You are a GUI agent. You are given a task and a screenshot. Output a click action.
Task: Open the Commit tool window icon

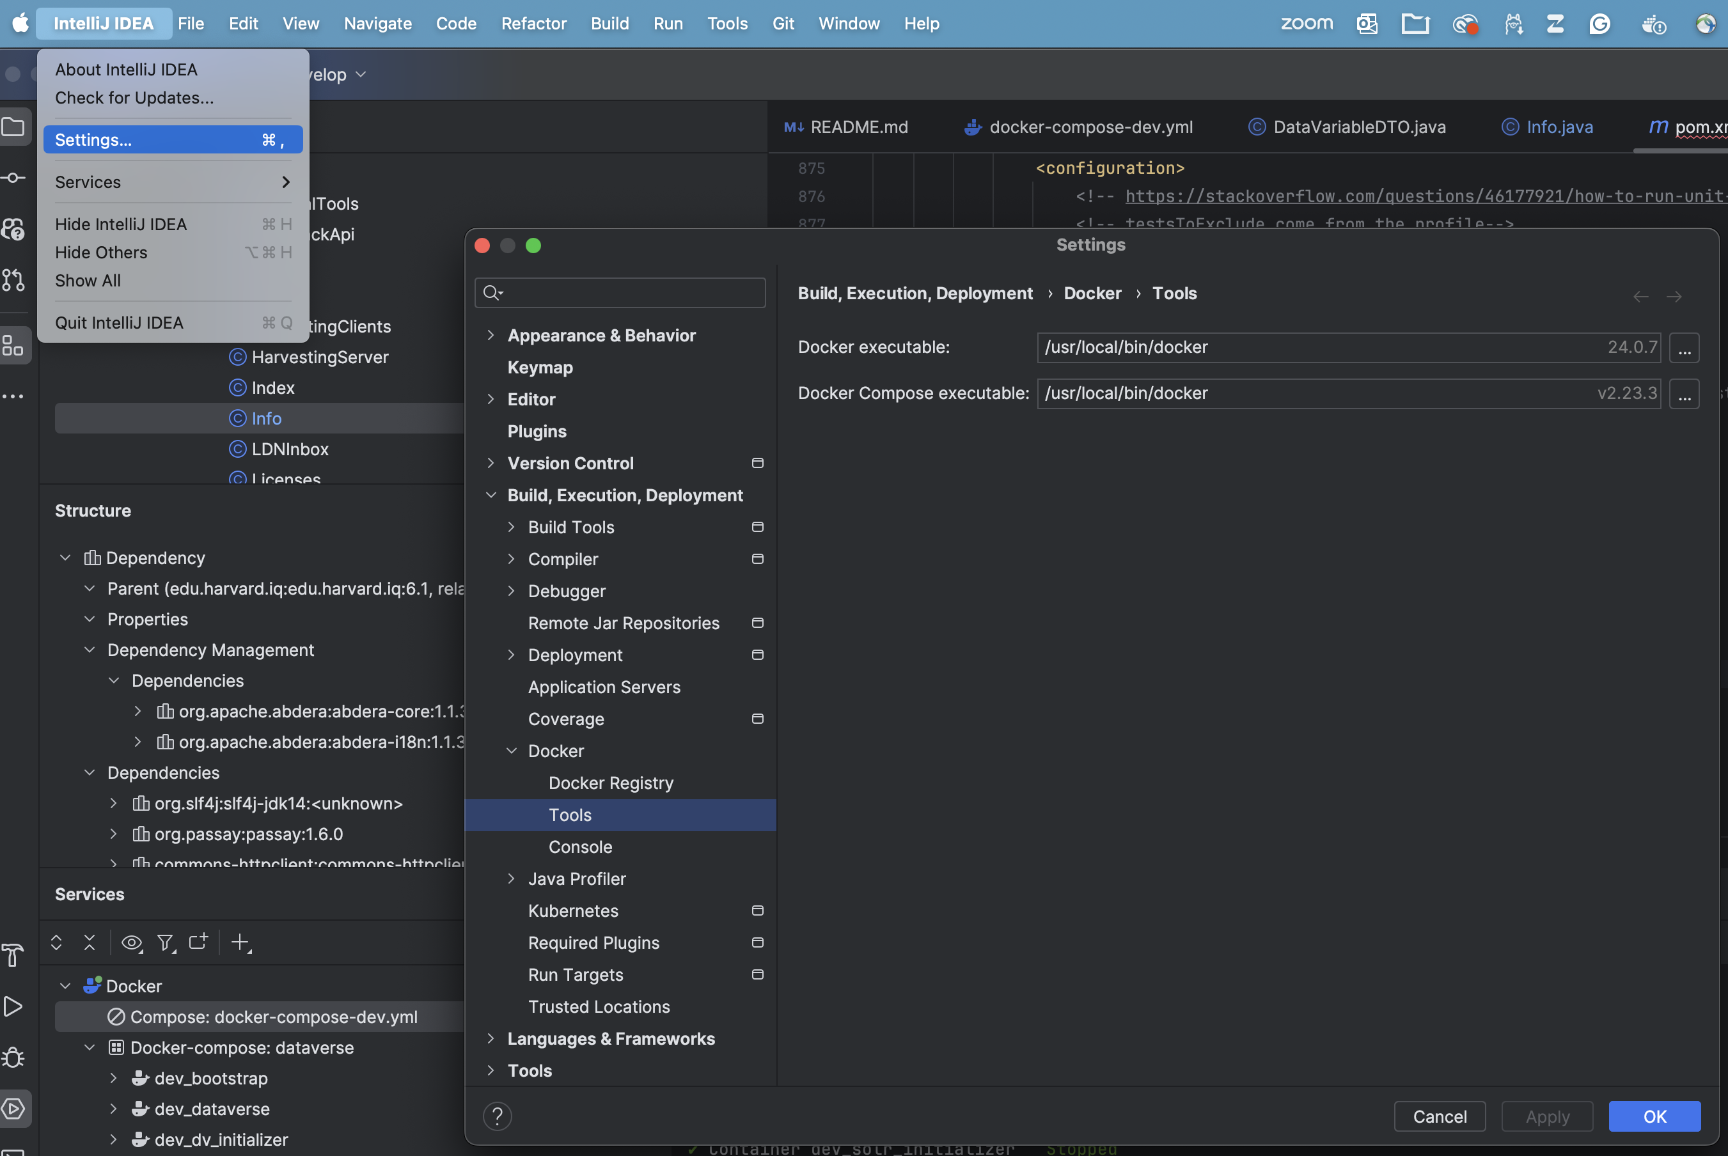13,178
